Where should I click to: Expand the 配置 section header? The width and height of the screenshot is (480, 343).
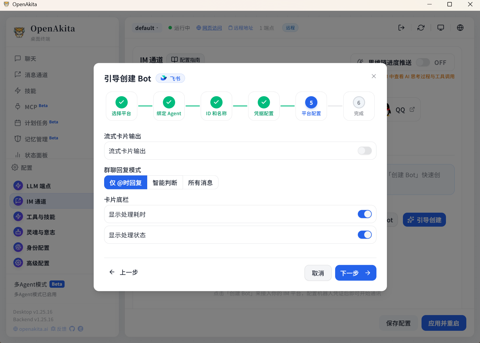point(22,168)
